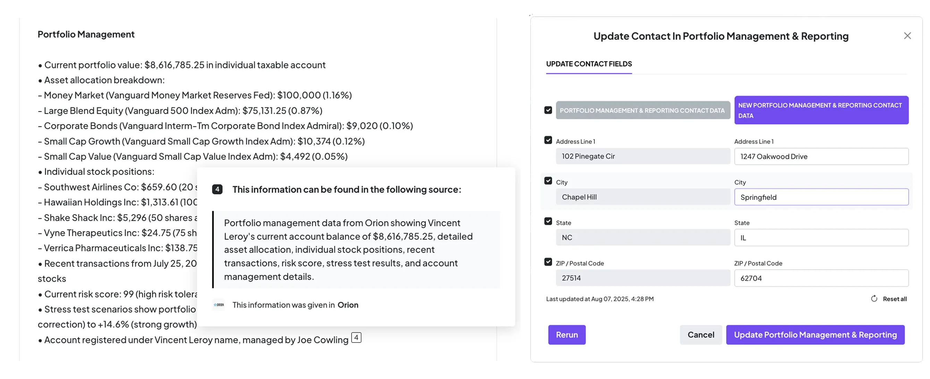
Task: Click the Springfield city input field
Action: 821,197
